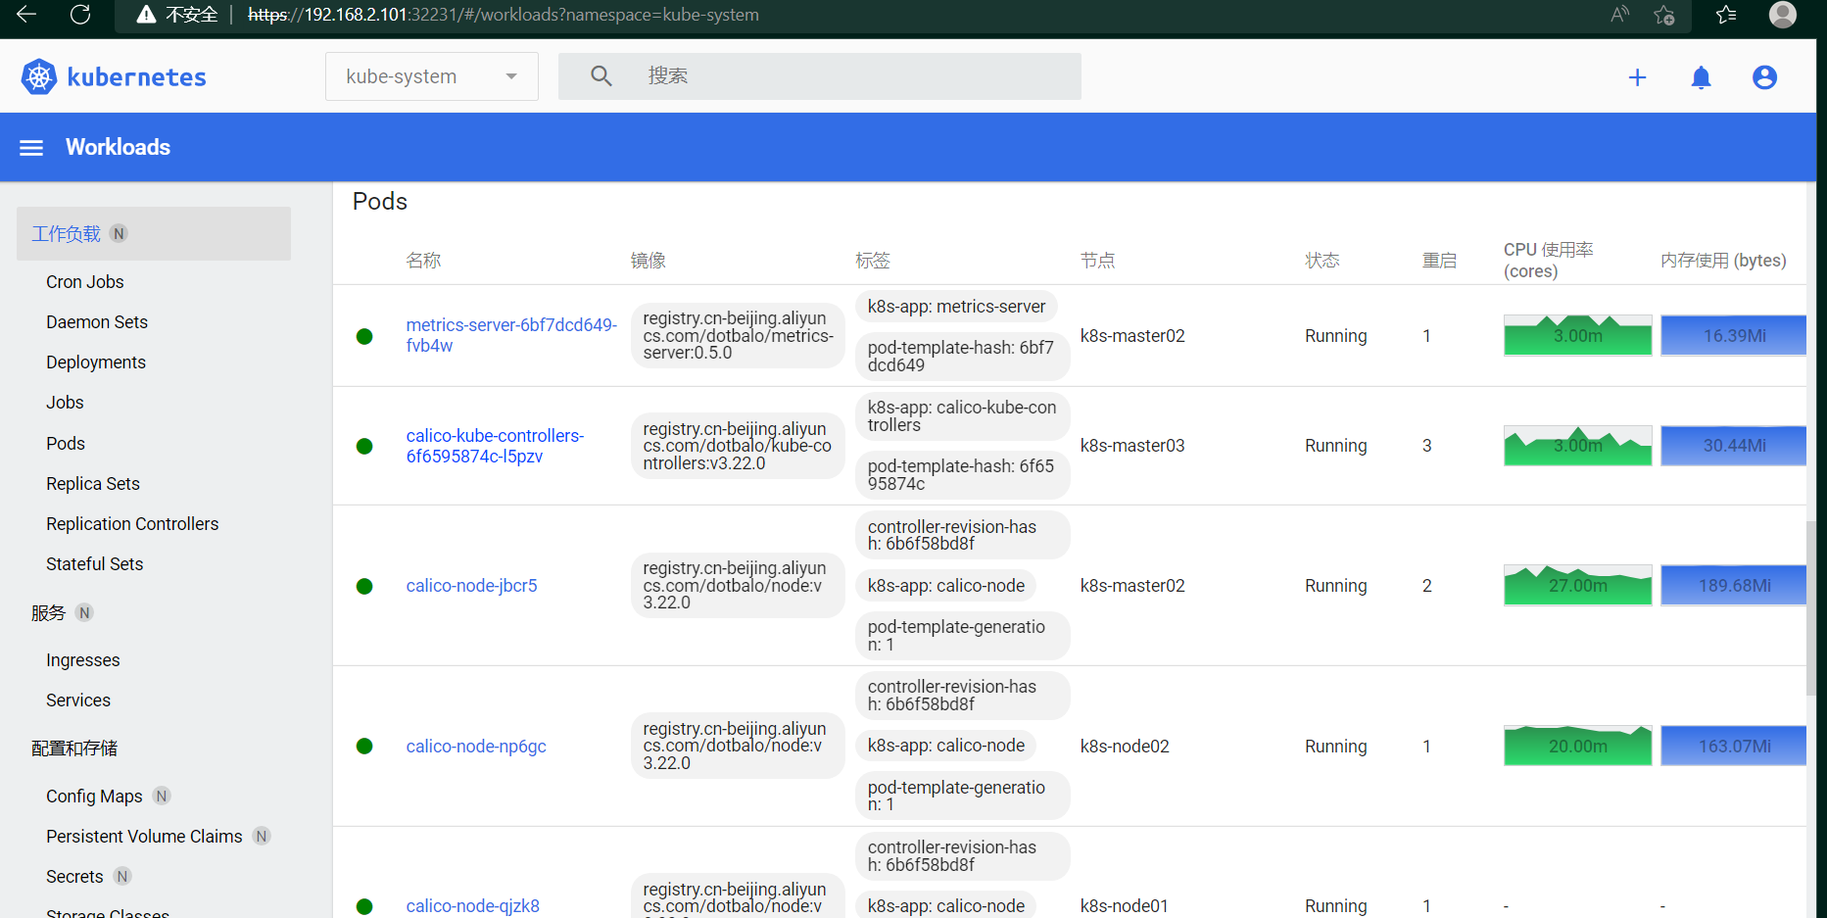
Task: Open the dashboard user account icon
Action: (1764, 77)
